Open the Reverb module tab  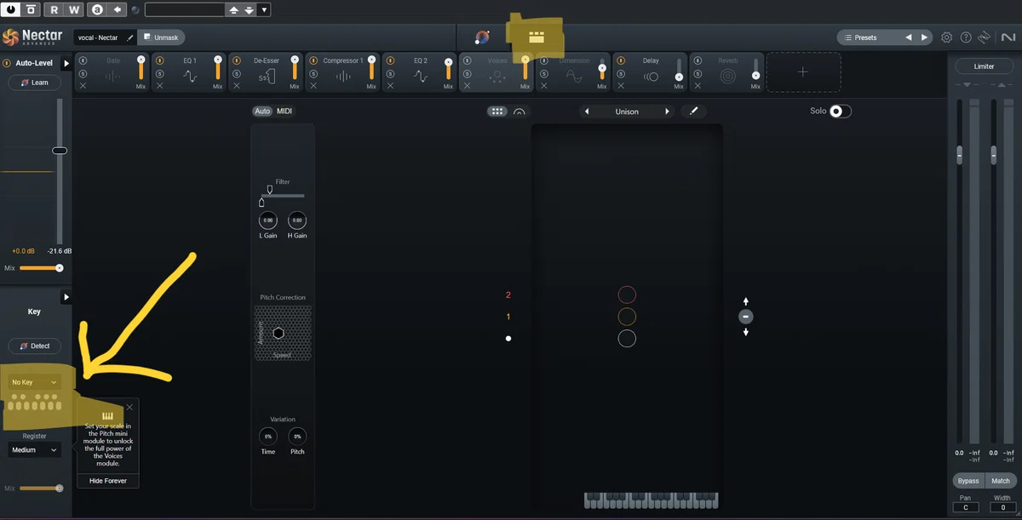[727, 72]
